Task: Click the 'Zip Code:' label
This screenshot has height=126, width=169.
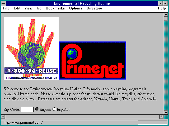Action: pos(12,109)
